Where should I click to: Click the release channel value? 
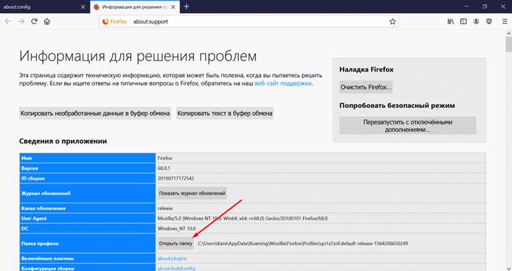(x=165, y=208)
